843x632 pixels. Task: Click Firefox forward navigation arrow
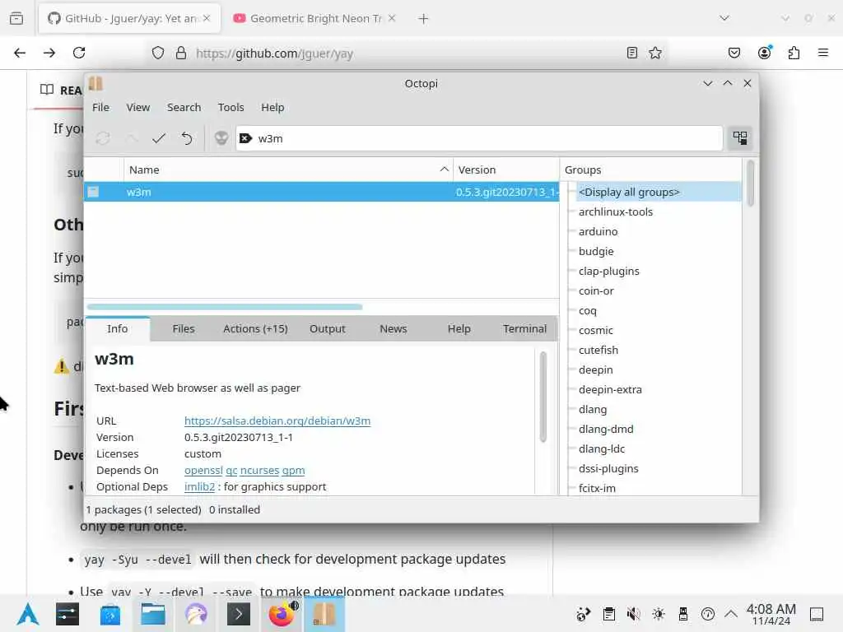pyautogui.click(x=49, y=53)
